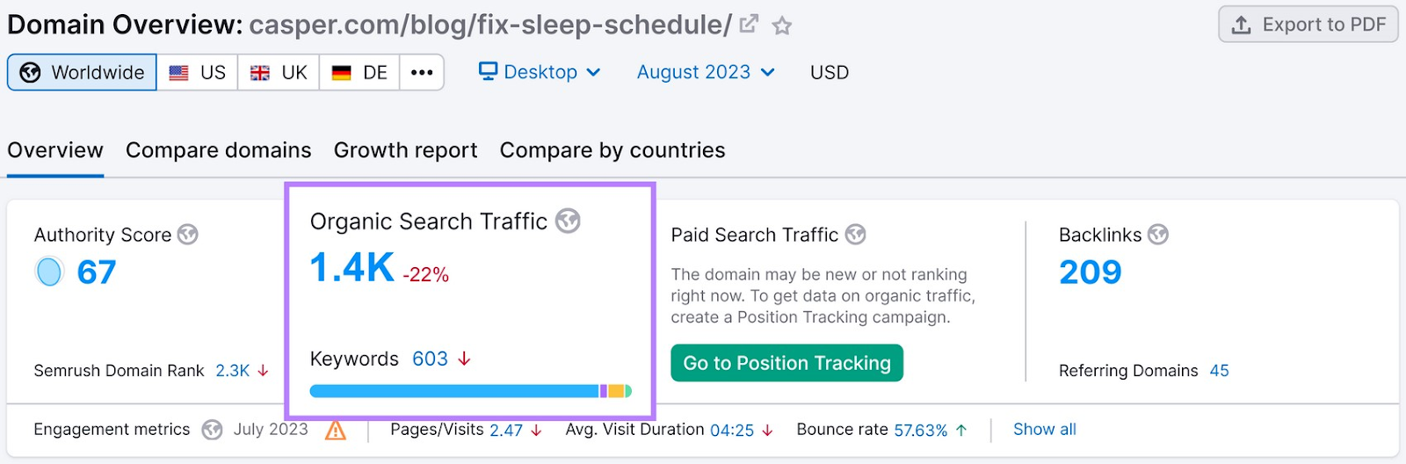Screen dimensions: 1406x464
Task: Open the external link icon beside the domain URL
Action: tap(749, 25)
